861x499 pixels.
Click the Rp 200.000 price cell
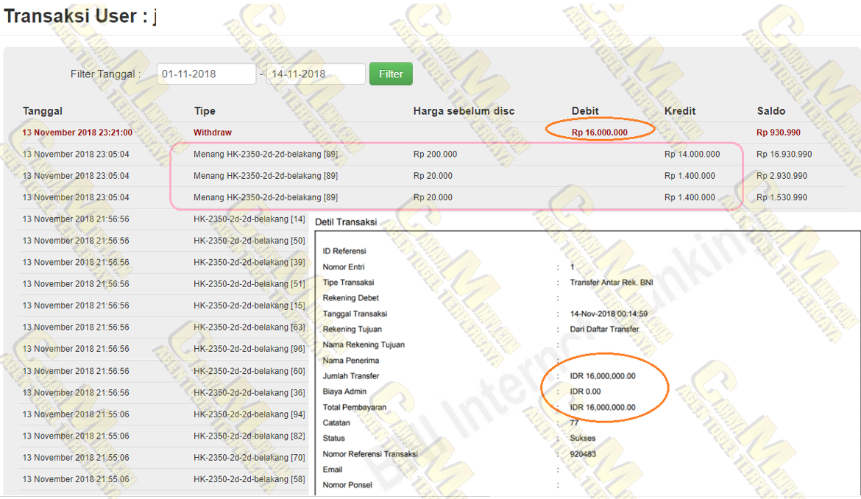[435, 155]
